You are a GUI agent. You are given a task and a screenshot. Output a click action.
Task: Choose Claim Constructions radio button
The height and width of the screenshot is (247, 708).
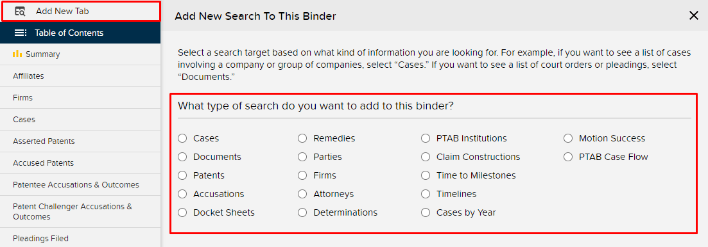(x=426, y=157)
